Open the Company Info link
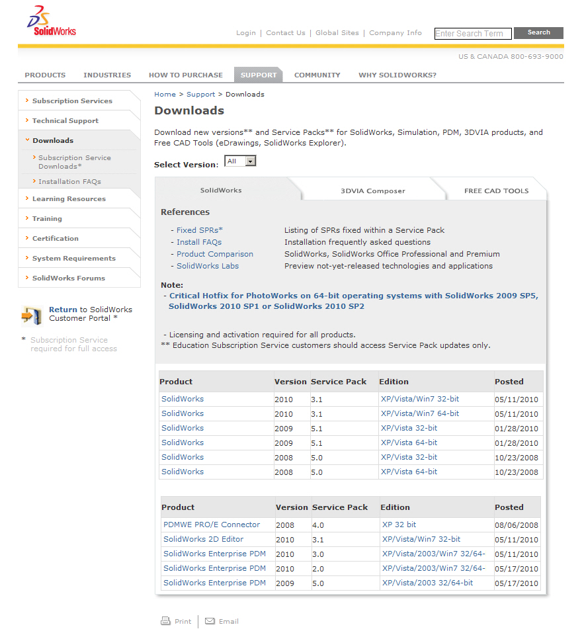 [395, 32]
